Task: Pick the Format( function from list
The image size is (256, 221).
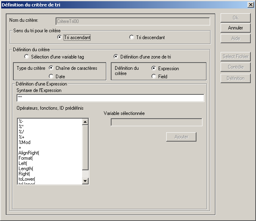Action: coord(25,158)
